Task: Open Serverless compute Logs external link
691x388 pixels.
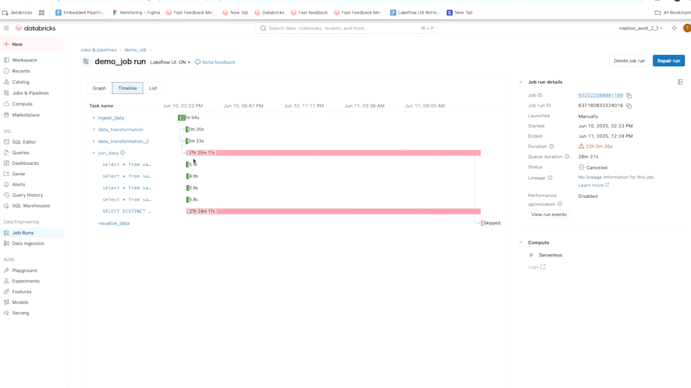Action: pyautogui.click(x=537, y=267)
